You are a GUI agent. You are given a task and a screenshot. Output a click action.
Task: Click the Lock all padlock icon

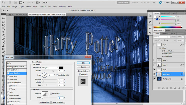(167, 40)
